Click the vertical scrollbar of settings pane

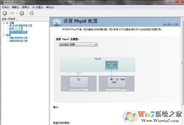click(x=182, y=63)
